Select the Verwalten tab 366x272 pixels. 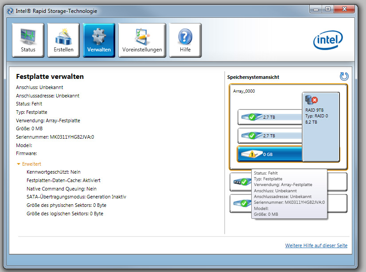99,40
